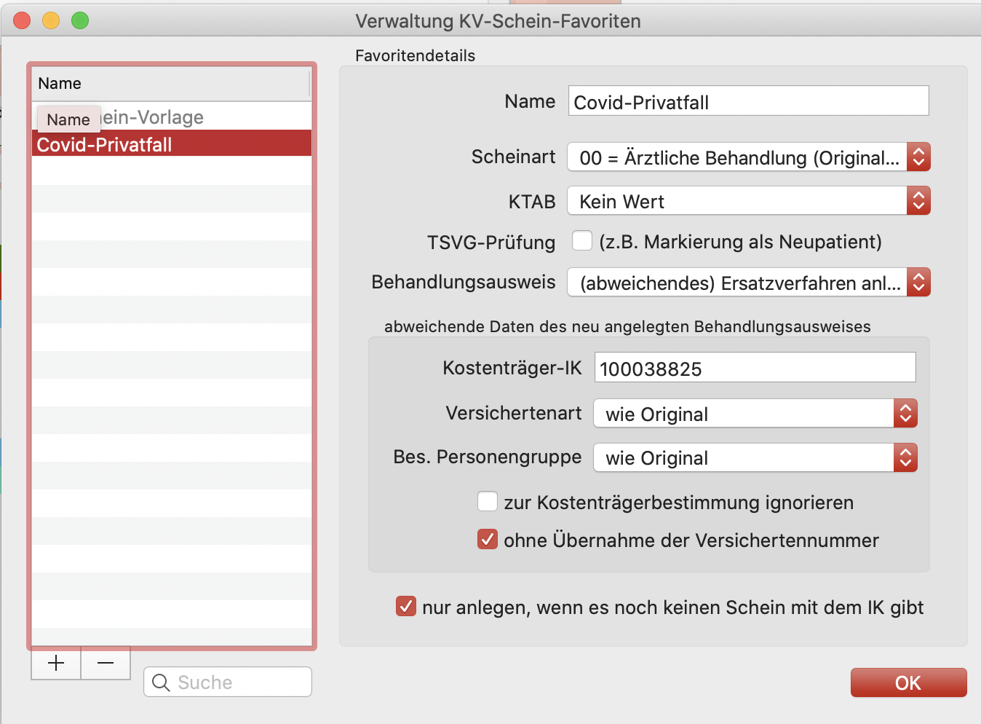The width and height of the screenshot is (981, 724).
Task: Click the search magnifier icon
Action: click(161, 682)
